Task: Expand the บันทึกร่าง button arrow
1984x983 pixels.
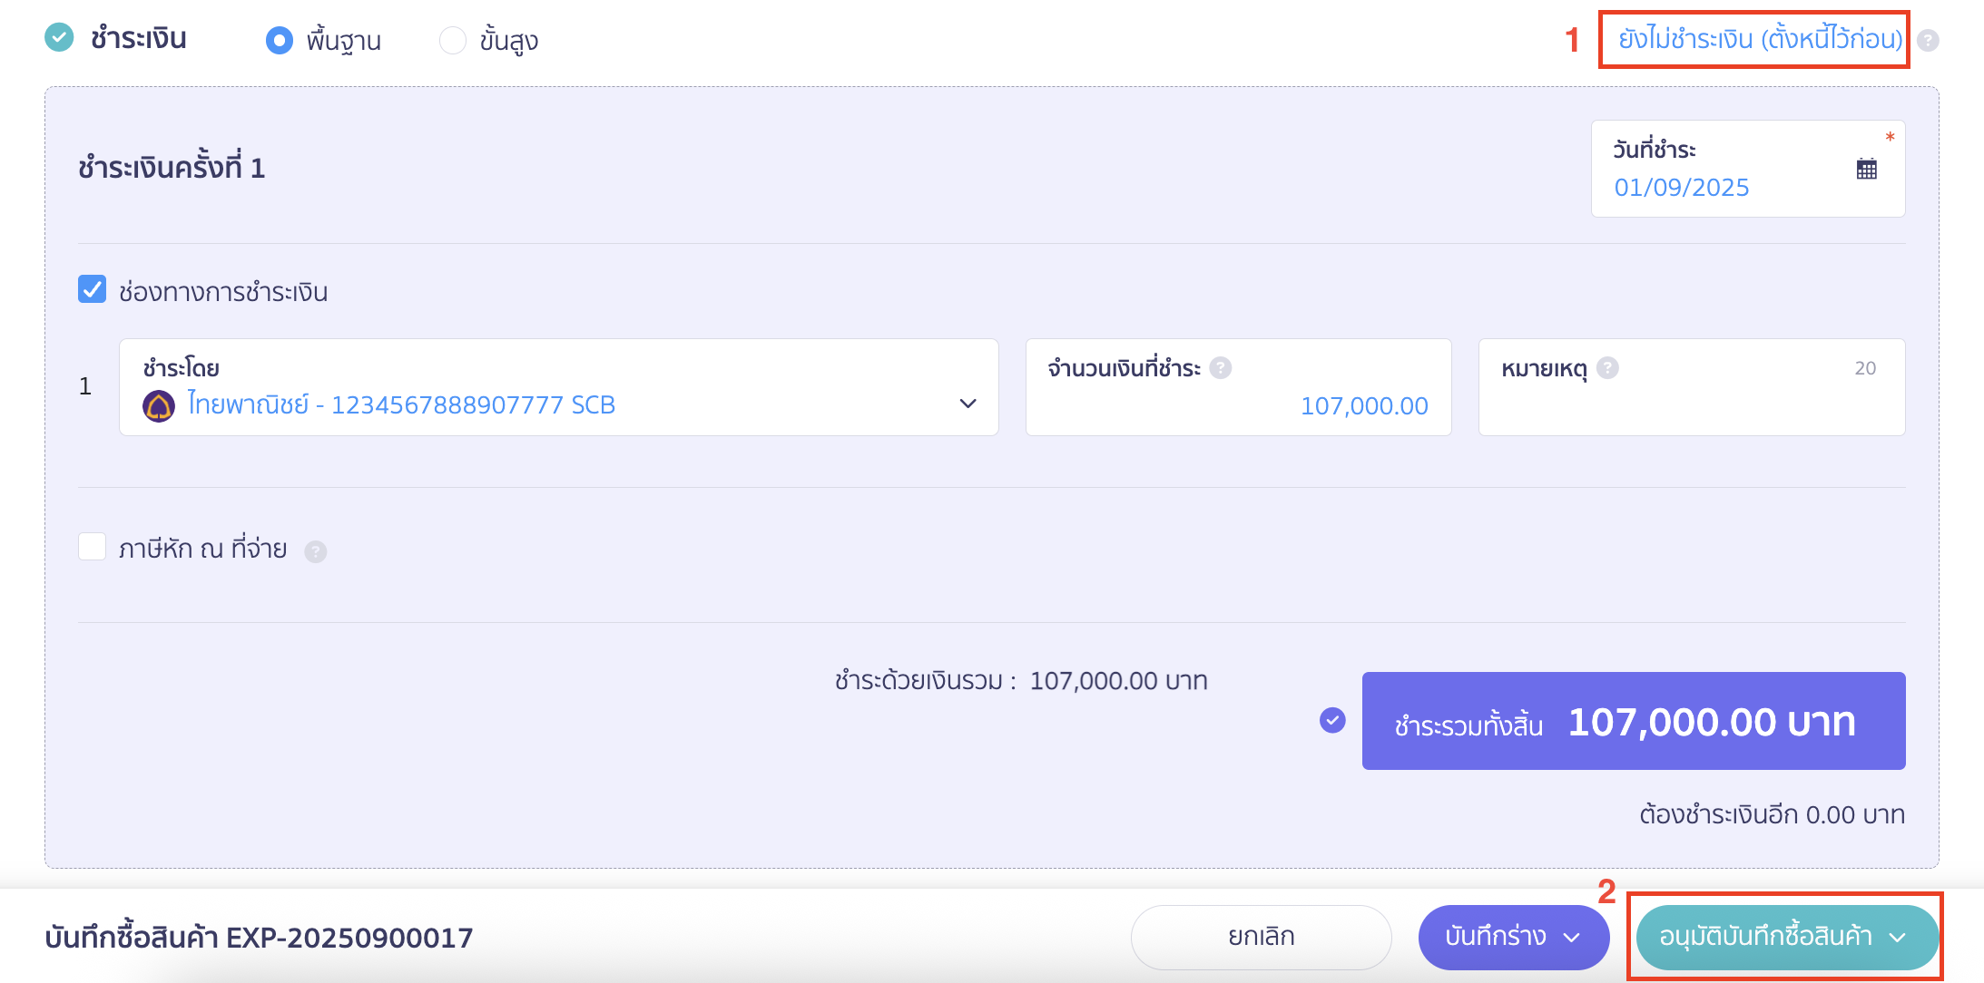Action: 1573,938
